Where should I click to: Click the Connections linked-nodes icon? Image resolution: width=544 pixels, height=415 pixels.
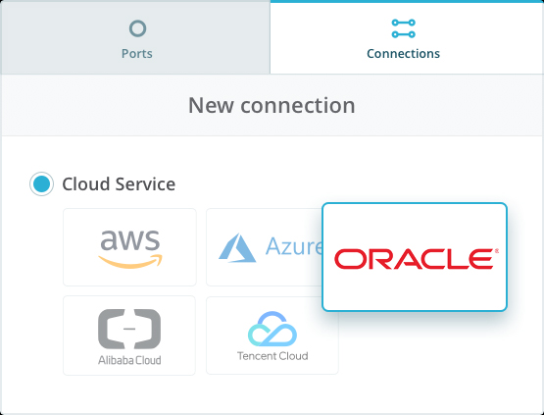[x=403, y=28]
